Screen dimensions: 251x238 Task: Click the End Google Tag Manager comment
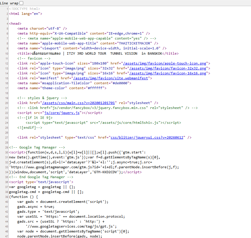pyautogui.click(x=41, y=177)
